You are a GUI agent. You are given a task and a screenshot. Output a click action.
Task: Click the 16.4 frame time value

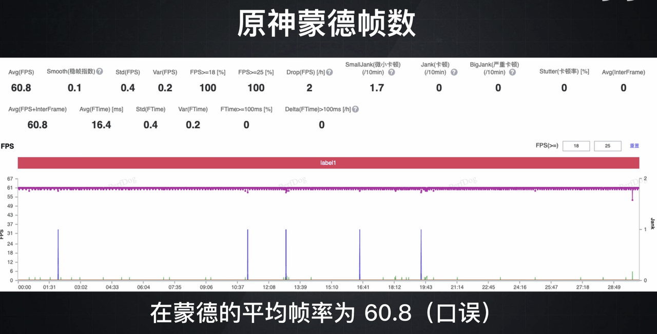101,125
